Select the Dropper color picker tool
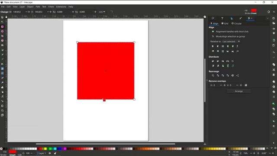The width and height of the screenshot is (277, 156). click(2, 78)
